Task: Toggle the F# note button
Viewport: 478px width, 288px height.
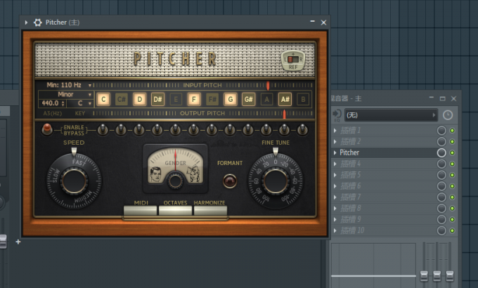Action: (212, 99)
